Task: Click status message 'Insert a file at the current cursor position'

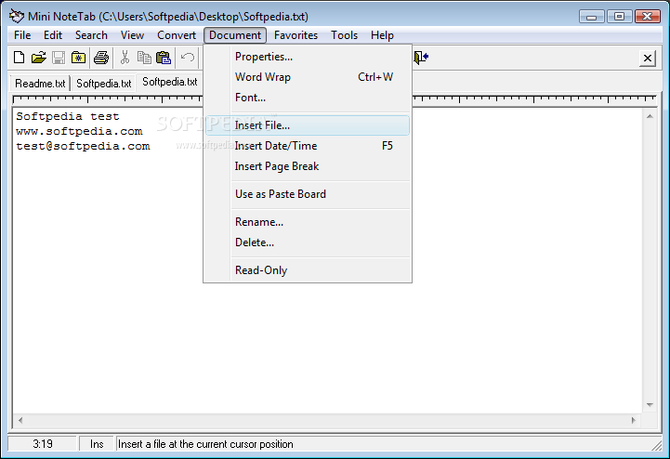Action: (205, 444)
